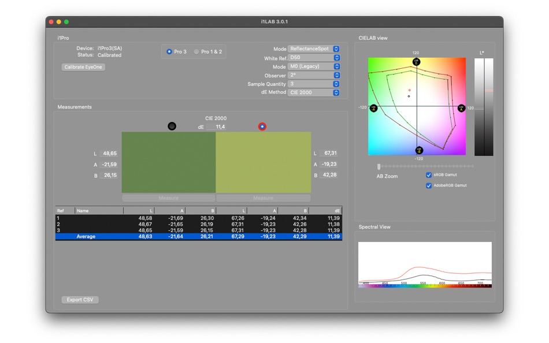Image resolution: width=549 pixels, height=343 pixels.
Task: Close the i1LAB window with the red button
Action: pyautogui.click(x=51, y=22)
